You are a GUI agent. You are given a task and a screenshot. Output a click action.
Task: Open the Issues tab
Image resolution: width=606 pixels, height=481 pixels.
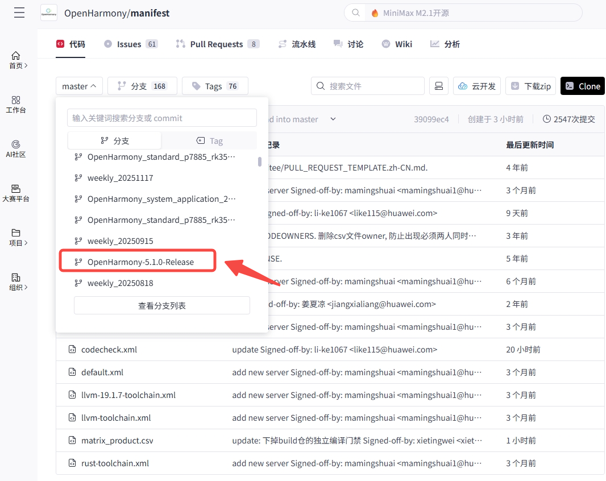point(129,44)
